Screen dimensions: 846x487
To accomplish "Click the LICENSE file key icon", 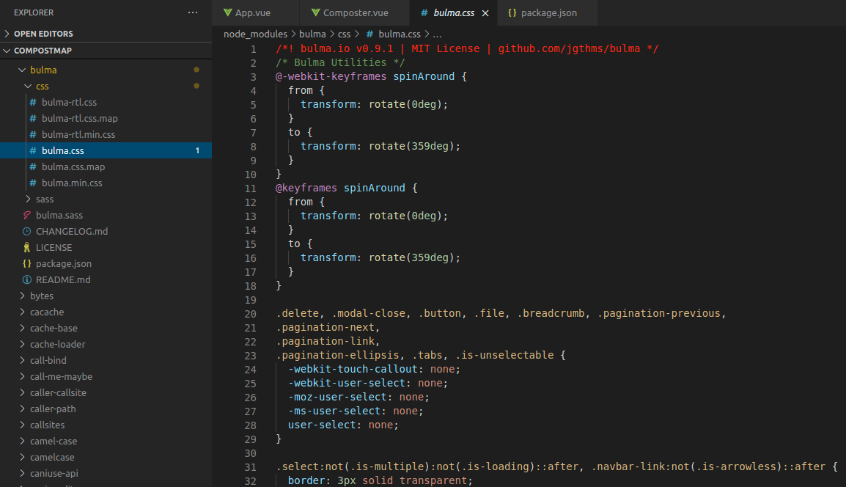I will pyautogui.click(x=27, y=247).
